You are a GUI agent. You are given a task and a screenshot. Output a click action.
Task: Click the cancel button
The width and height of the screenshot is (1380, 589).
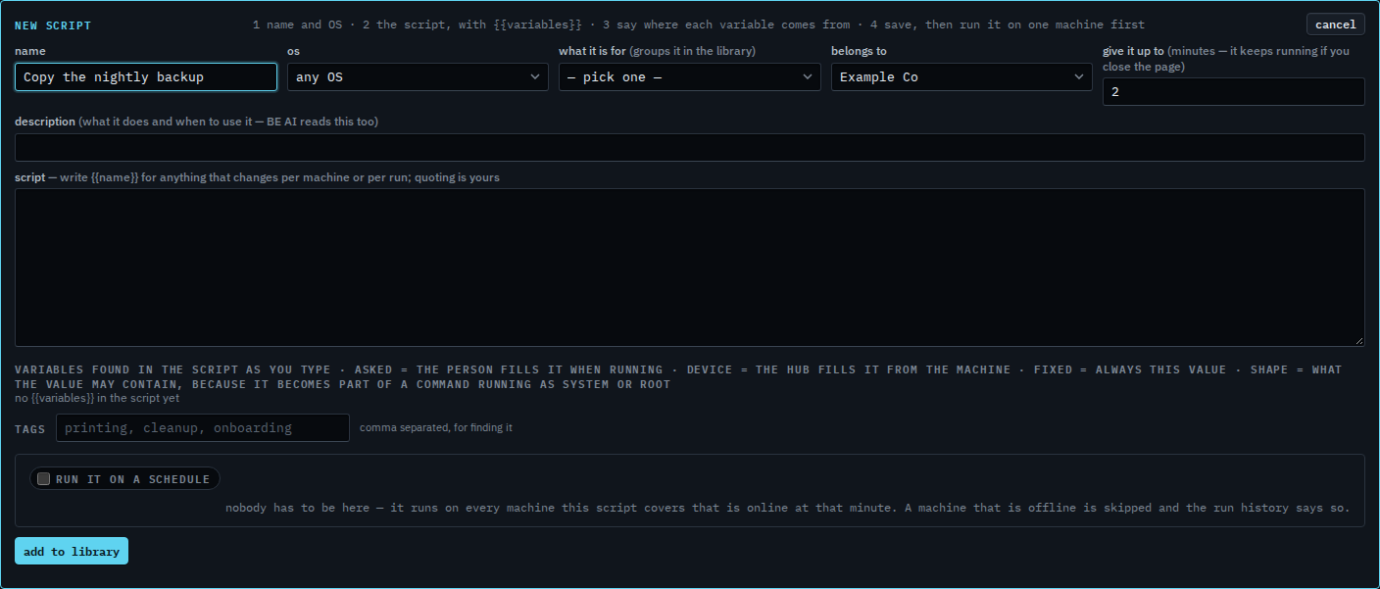[x=1335, y=25]
